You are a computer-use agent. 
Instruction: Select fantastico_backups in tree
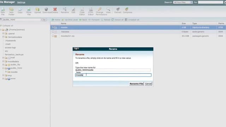pos(14,55)
